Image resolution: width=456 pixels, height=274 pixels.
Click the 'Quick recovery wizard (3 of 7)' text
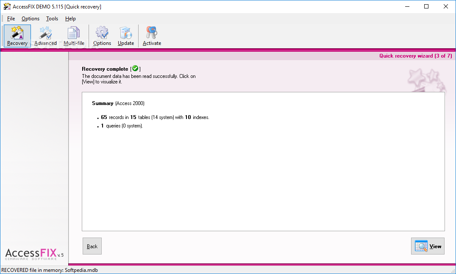pyautogui.click(x=416, y=56)
